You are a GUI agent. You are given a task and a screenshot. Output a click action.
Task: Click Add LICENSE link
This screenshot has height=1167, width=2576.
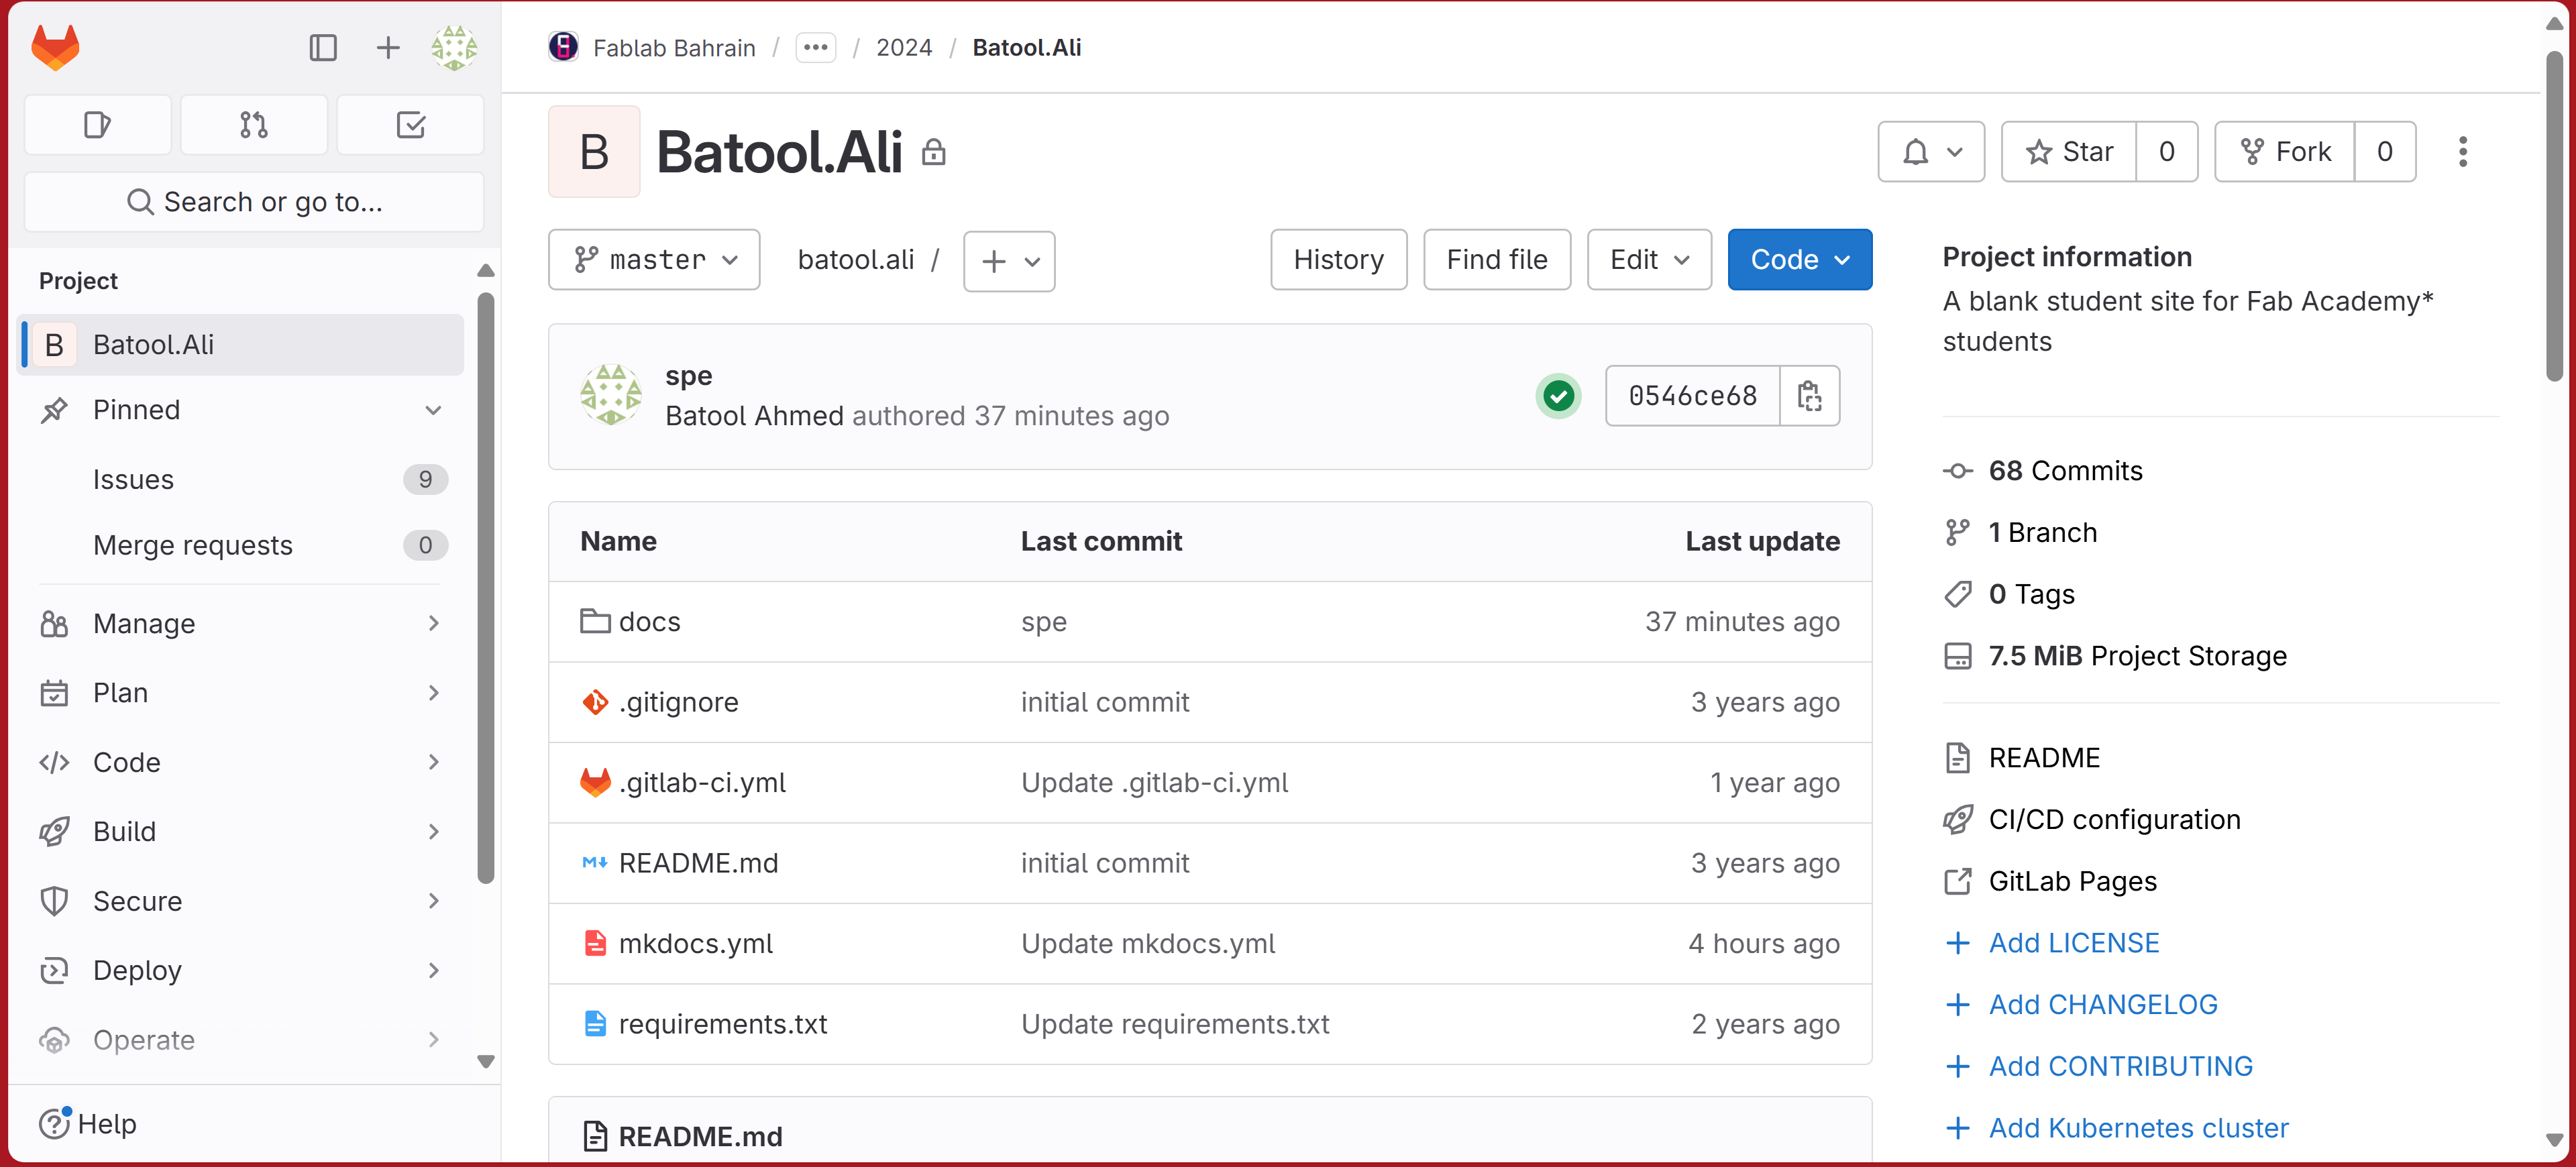click(x=2074, y=942)
